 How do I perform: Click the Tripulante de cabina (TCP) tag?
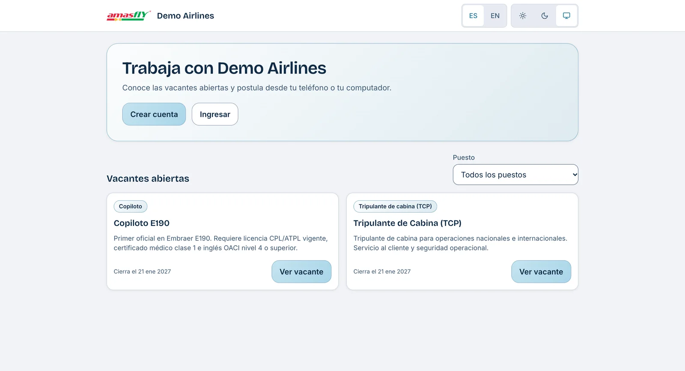[395, 206]
